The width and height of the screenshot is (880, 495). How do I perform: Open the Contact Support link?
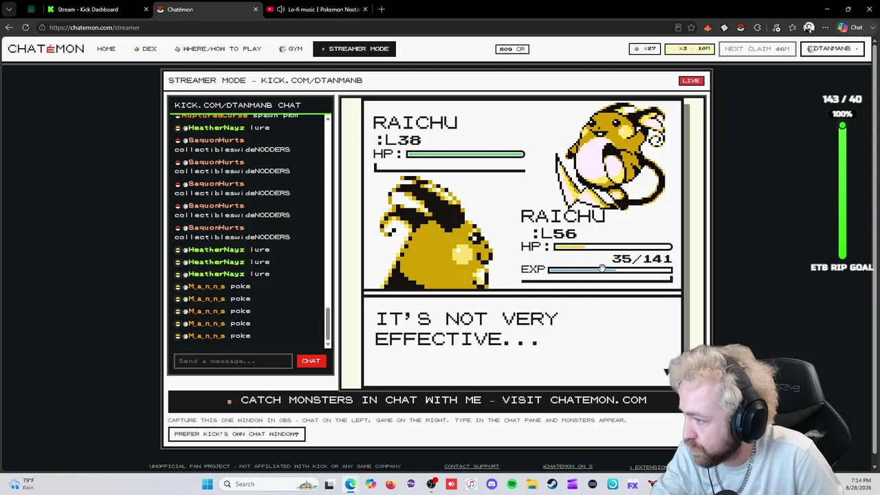pos(472,467)
